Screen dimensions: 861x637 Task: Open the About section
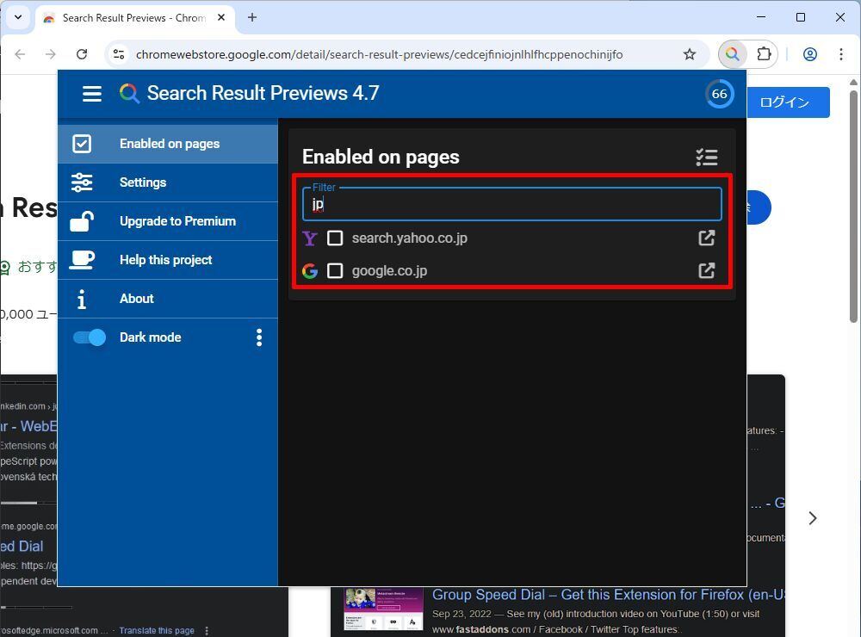(x=168, y=299)
